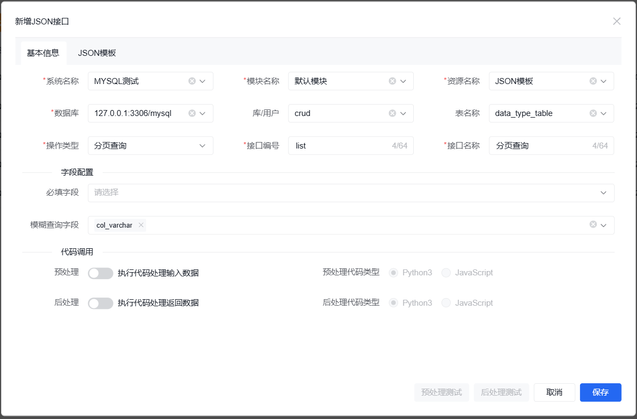The width and height of the screenshot is (637, 419).
Task: Click the 执行代码处理返回数据 label
Action: click(x=158, y=303)
